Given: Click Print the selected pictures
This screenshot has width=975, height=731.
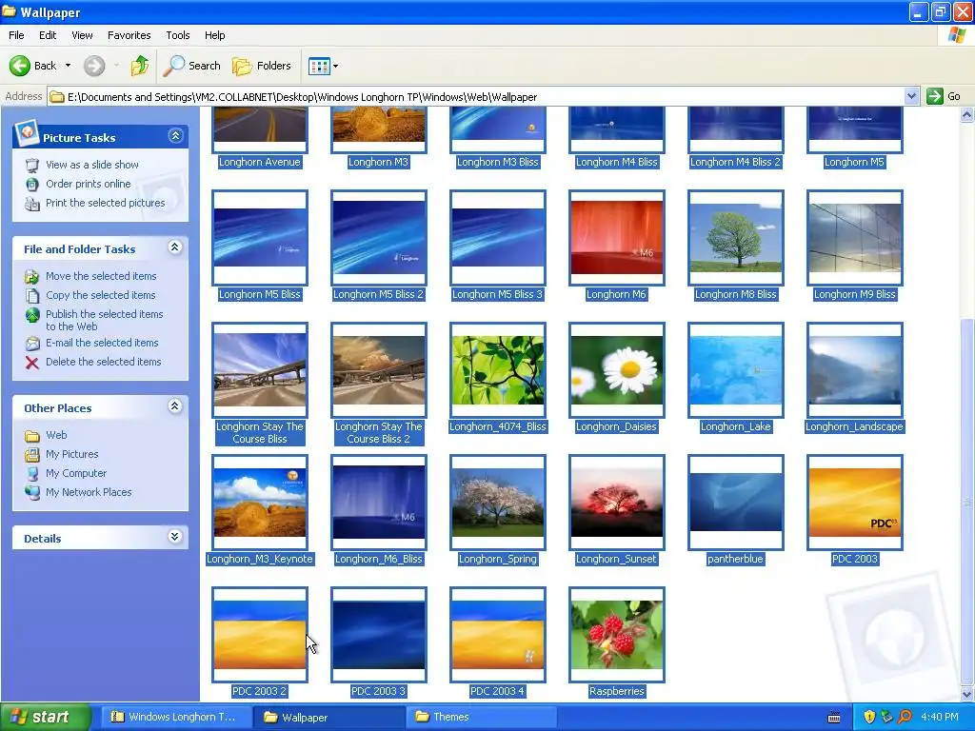Looking at the screenshot, I should (105, 204).
